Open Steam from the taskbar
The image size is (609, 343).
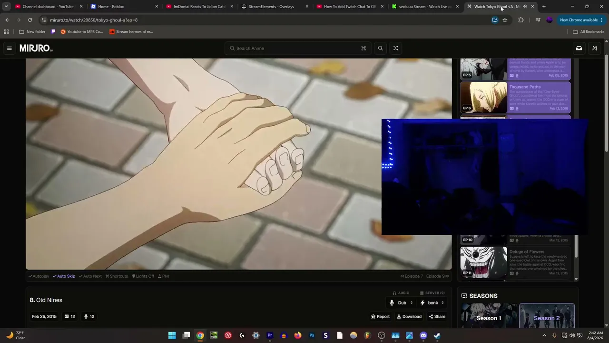point(437,335)
